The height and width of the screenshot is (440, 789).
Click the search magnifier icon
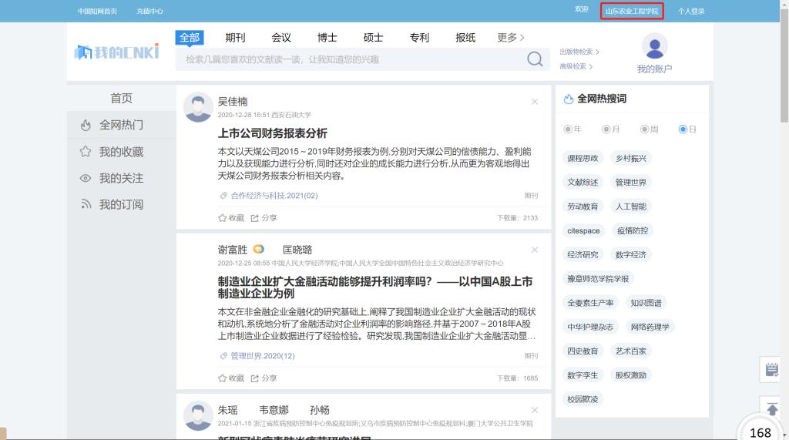(535, 59)
